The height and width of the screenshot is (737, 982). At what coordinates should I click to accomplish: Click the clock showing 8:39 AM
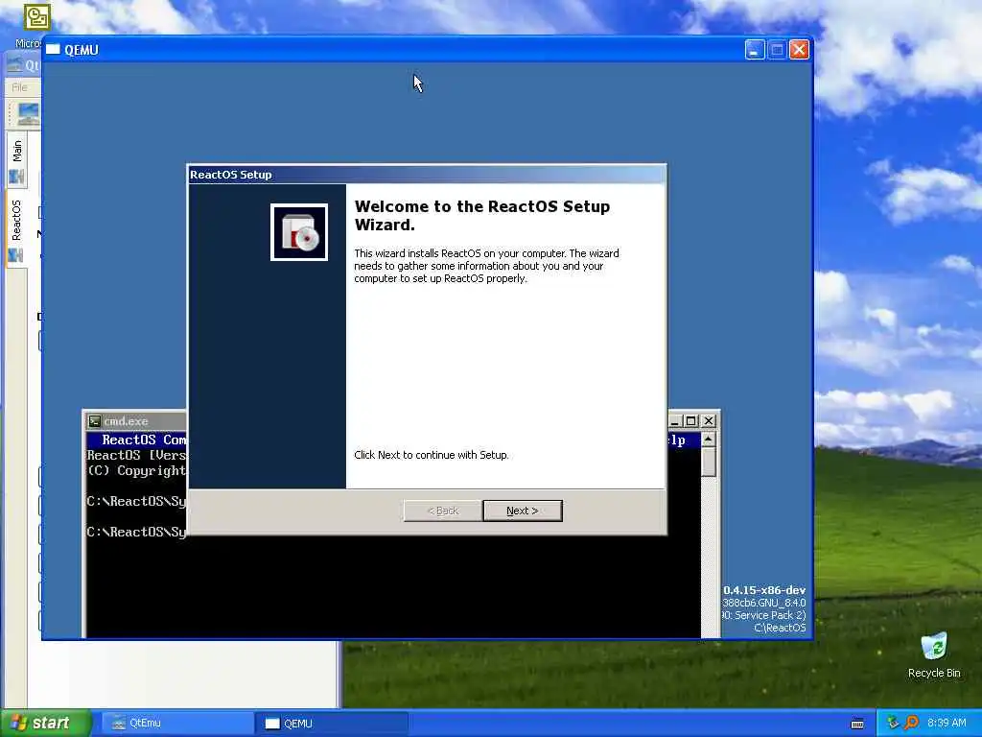click(947, 724)
